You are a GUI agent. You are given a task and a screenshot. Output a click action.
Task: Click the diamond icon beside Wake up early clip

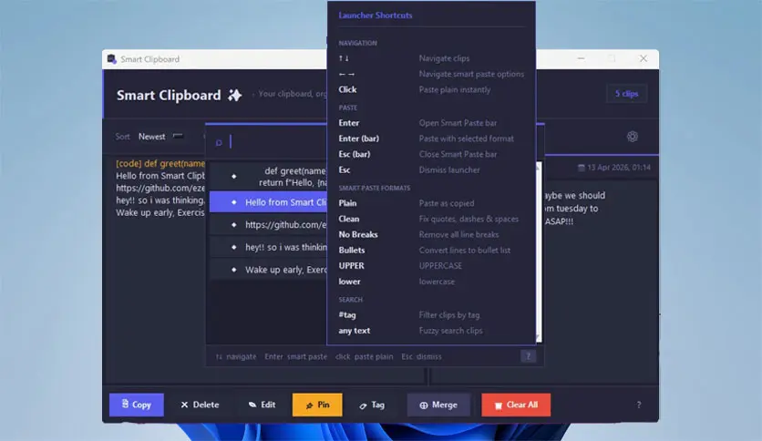coord(233,270)
